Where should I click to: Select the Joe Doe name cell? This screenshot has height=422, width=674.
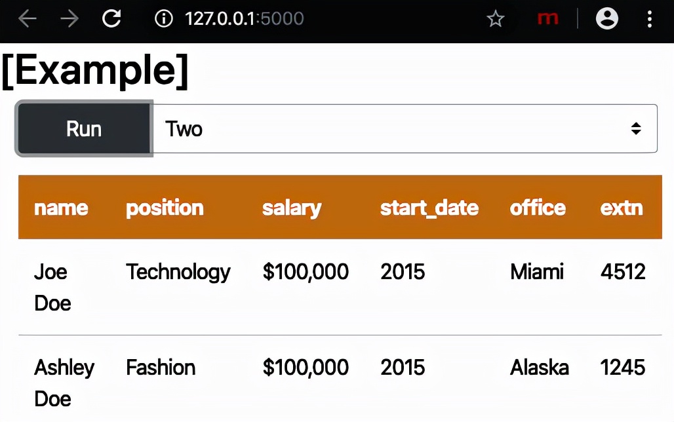[x=51, y=287]
